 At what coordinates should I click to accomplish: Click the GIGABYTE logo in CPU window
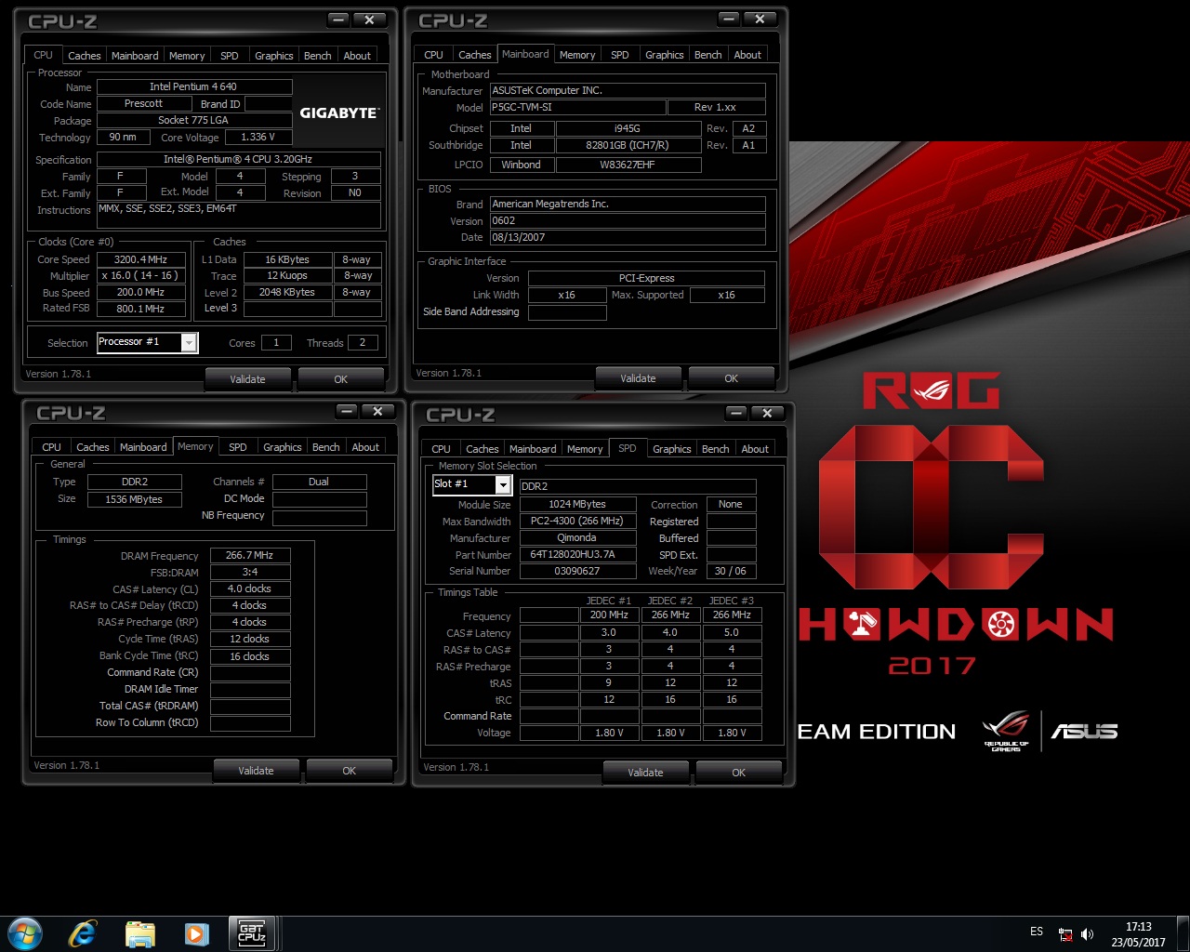tap(338, 112)
